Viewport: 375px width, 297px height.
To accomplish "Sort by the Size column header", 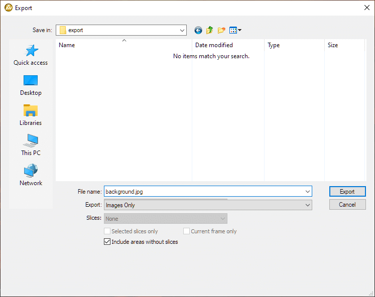I will coord(344,45).
